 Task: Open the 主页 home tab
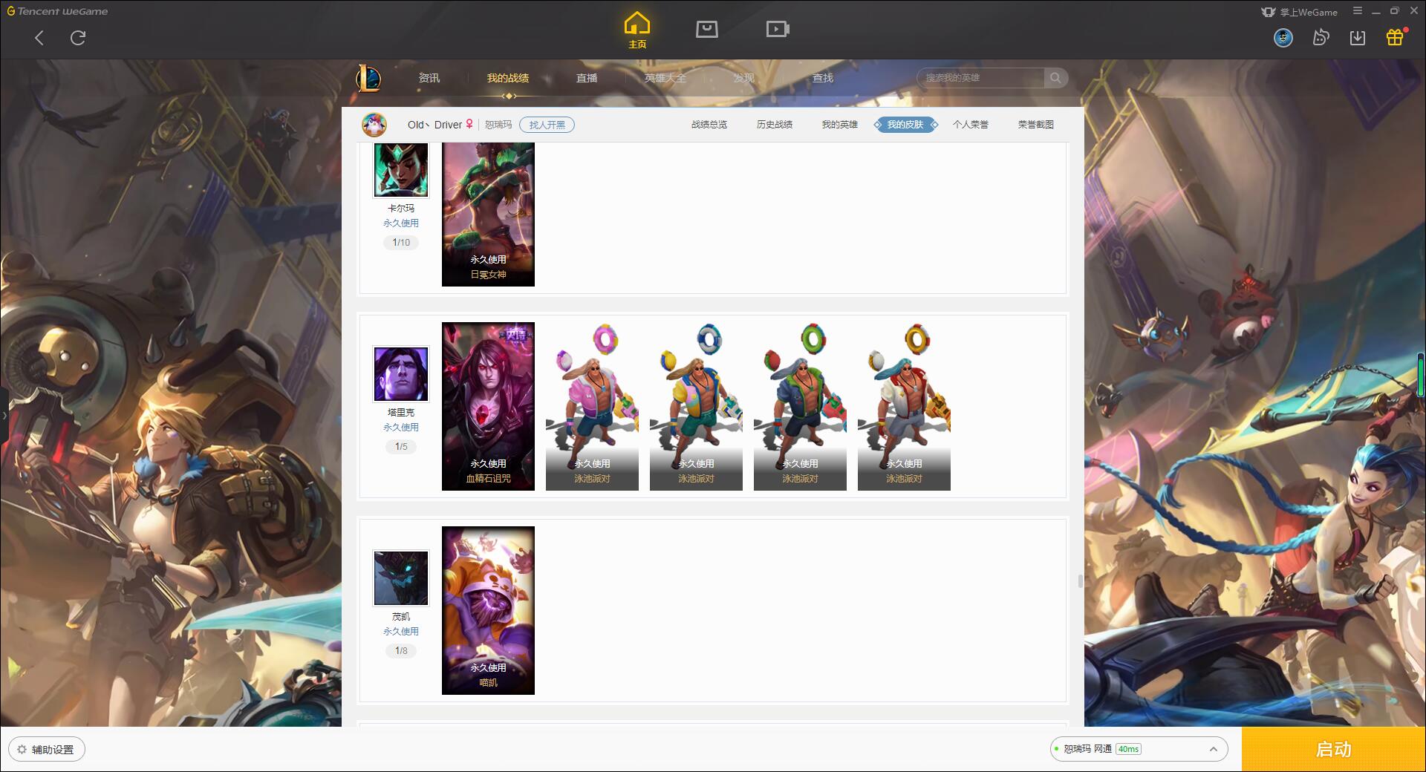click(637, 30)
